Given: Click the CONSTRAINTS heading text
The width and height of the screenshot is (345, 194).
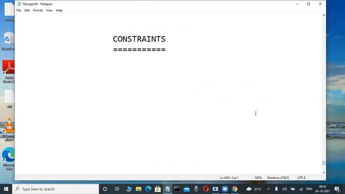Looking at the screenshot, I should coord(139,39).
